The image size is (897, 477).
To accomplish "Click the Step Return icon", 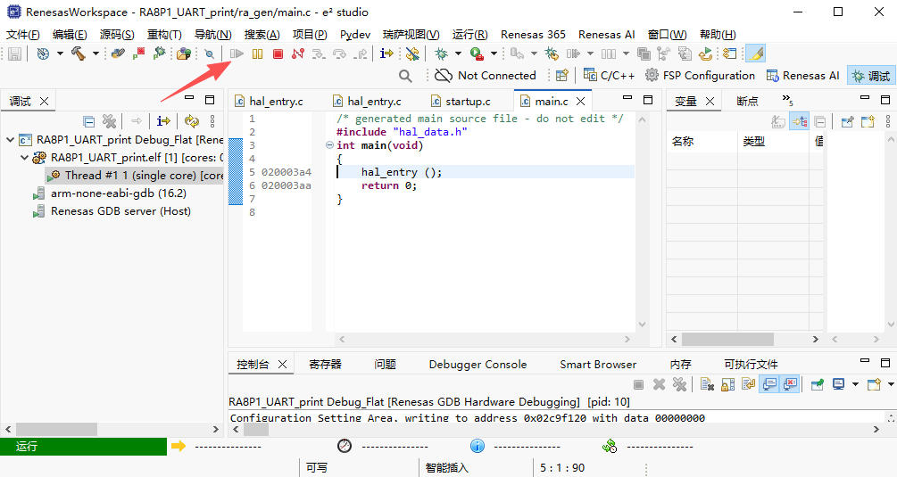I will tap(361, 53).
